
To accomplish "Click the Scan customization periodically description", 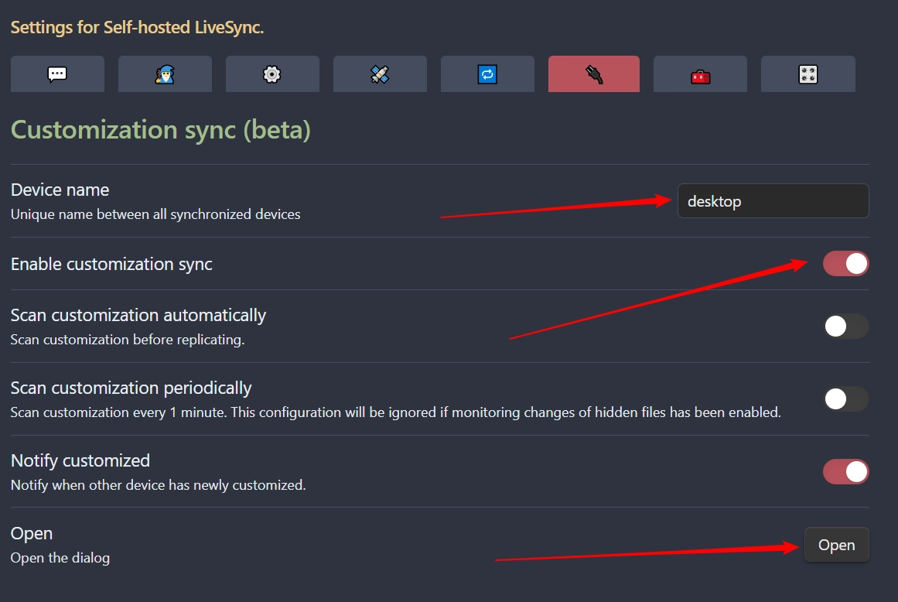I will coord(396,412).
